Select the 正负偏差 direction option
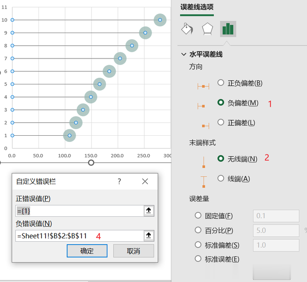This screenshot has height=282, width=307. point(221,83)
